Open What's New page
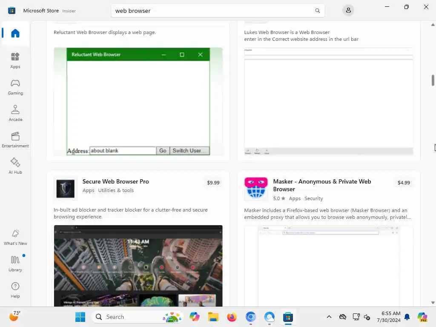The width and height of the screenshot is (436, 327). [15, 238]
